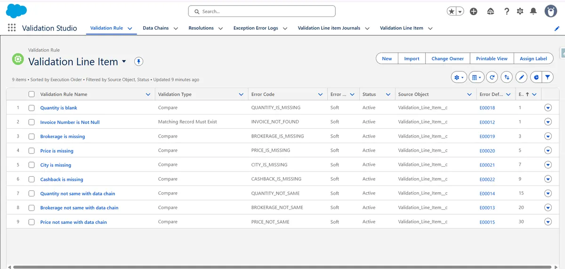
Task: Open the App Launcher grid icon
Action: coord(12,28)
